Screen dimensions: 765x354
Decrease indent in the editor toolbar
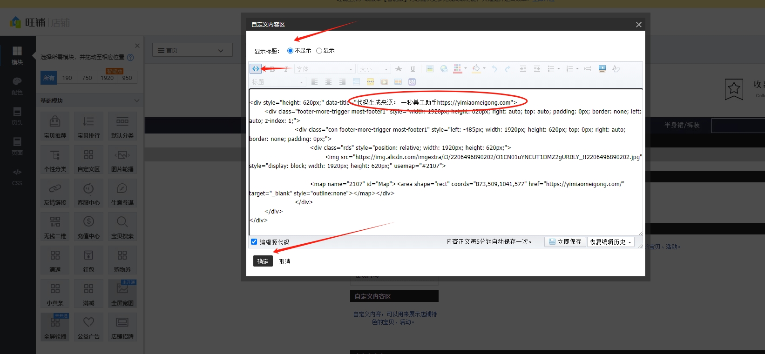(537, 69)
